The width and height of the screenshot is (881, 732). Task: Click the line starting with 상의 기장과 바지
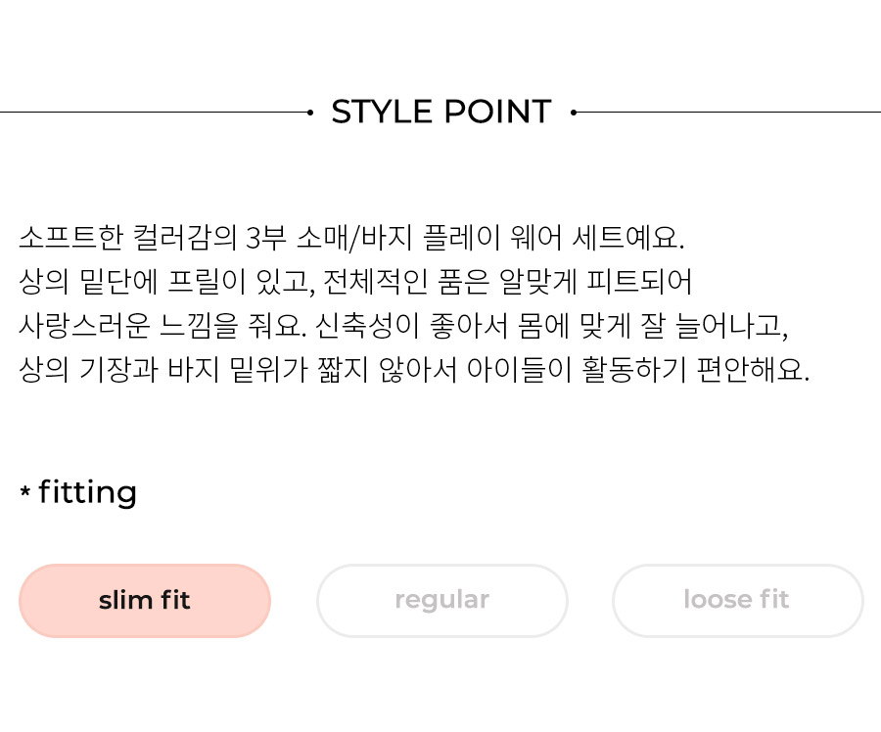414,370
